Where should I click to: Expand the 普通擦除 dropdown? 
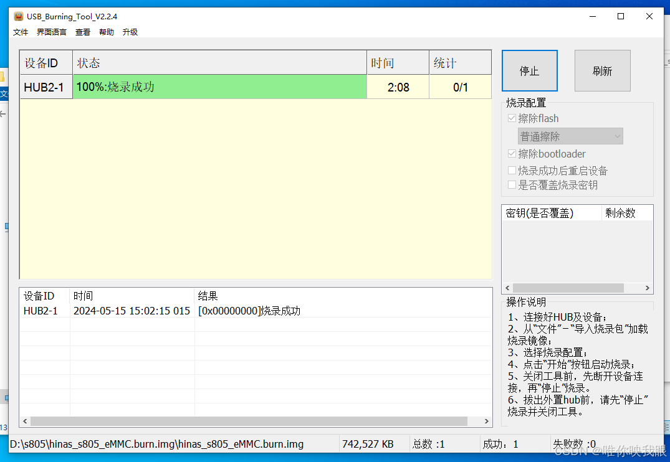570,136
